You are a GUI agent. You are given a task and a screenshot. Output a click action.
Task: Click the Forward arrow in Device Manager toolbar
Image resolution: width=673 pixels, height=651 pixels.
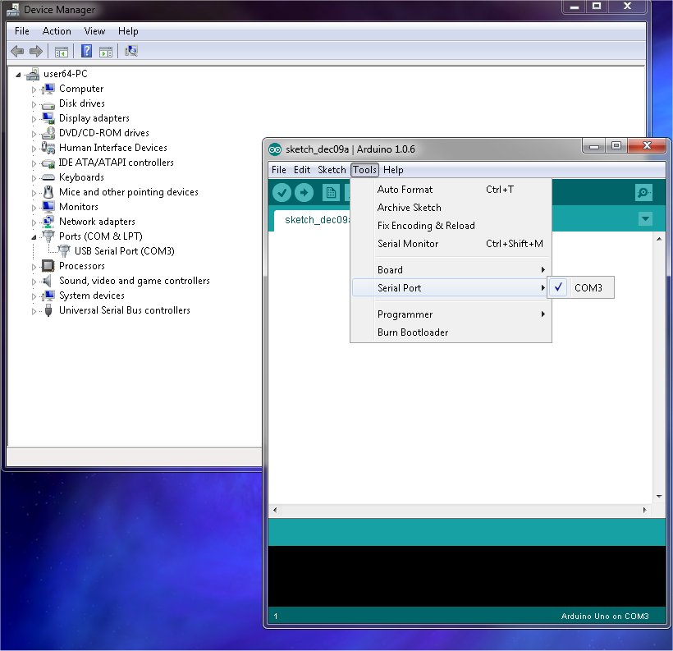pos(36,52)
